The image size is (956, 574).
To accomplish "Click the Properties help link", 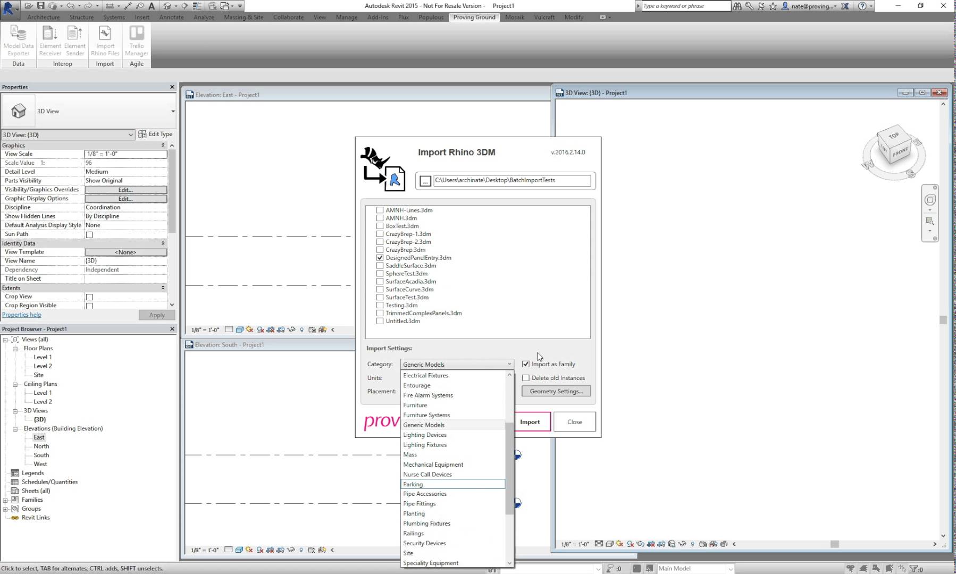I will pyautogui.click(x=21, y=314).
